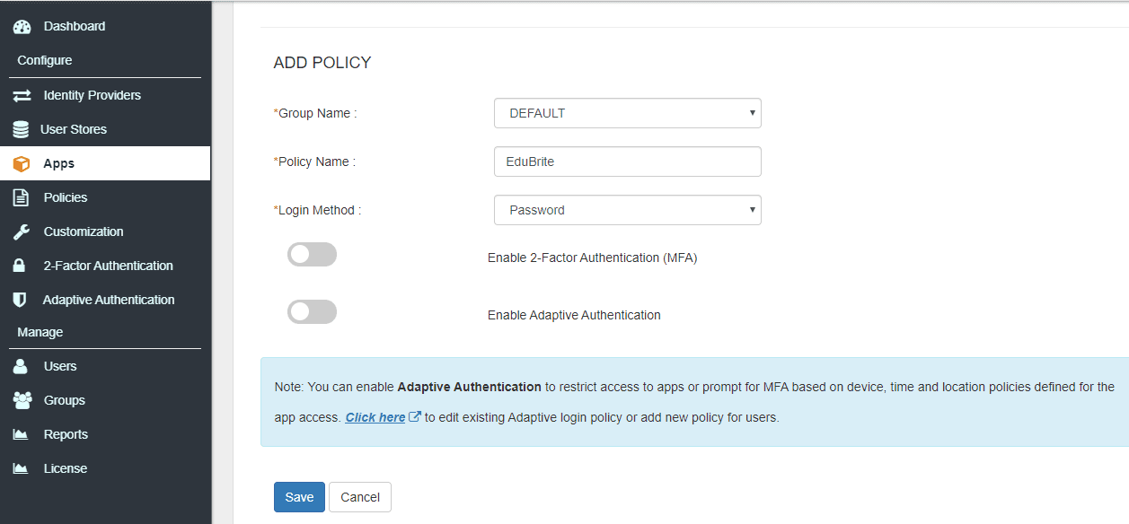Viewport: 1129px width, 524px height.
Task: Click the Adaptive Authentication shield icon
Action: tap(21, 300)
